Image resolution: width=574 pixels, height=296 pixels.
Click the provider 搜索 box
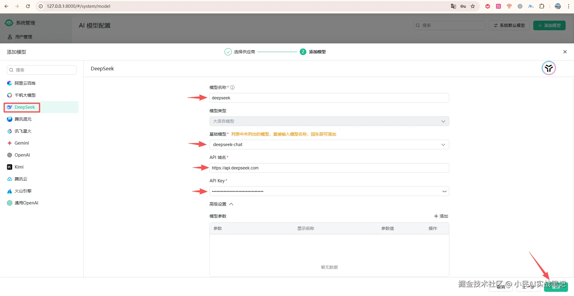pyautogui.click(x=42, y=70)
